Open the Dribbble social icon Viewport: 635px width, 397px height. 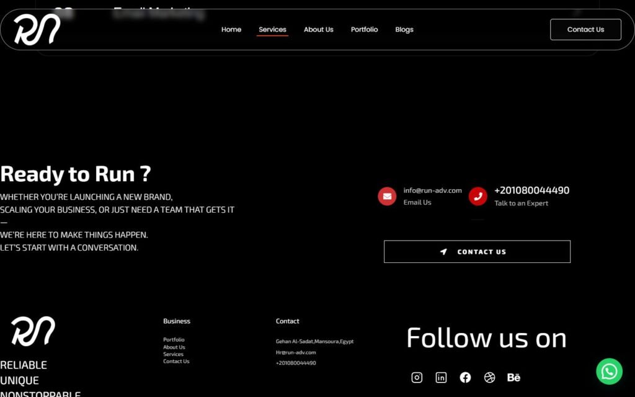pos(490,378)
